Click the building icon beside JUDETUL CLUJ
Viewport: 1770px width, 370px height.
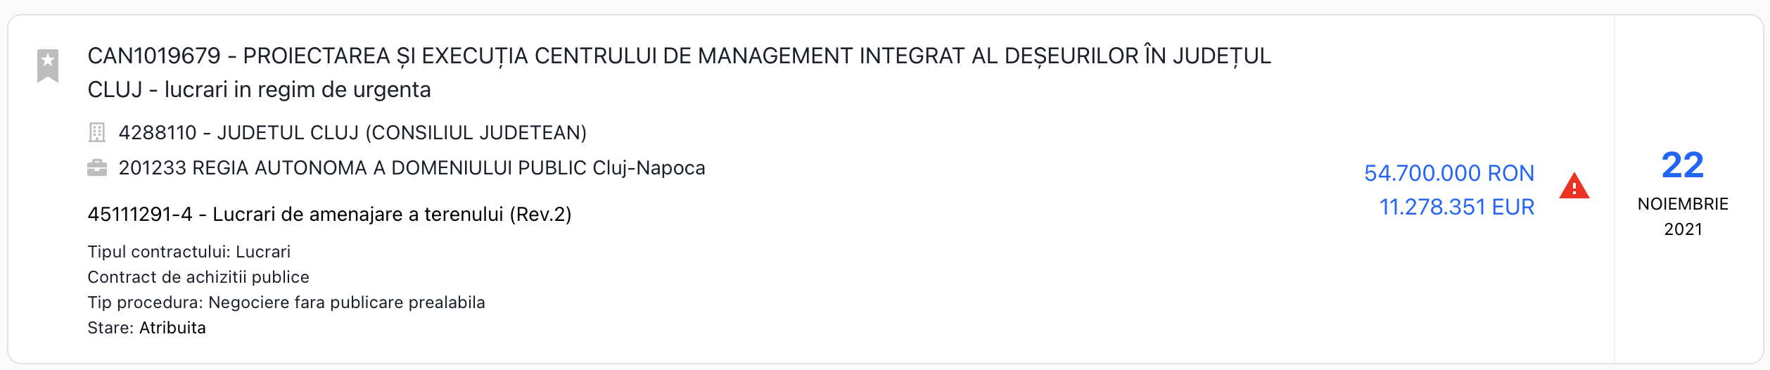97,132
